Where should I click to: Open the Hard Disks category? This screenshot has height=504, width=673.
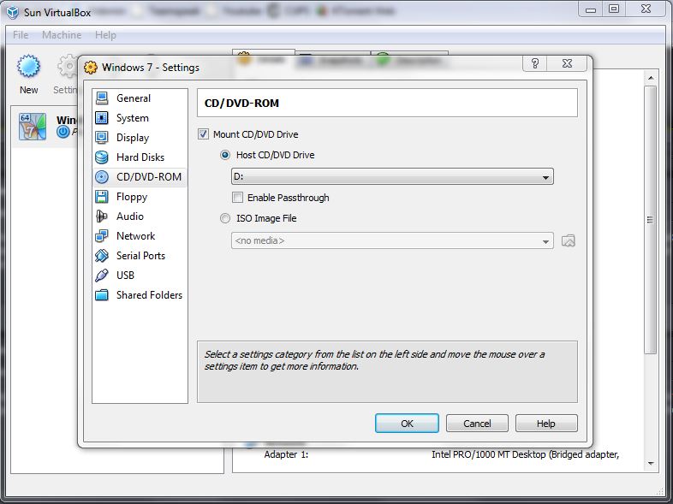pyautogui.click(x=140, y=157)
